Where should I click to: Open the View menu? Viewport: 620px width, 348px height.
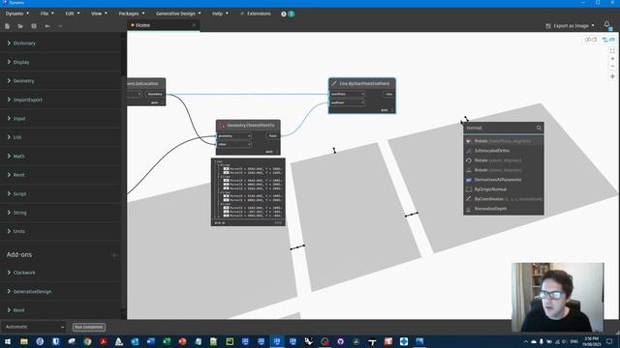tap(99, 14)
